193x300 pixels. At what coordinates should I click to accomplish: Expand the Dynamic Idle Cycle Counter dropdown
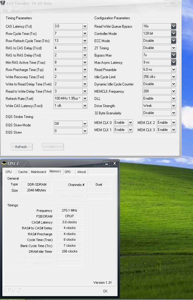coord(174,84)
